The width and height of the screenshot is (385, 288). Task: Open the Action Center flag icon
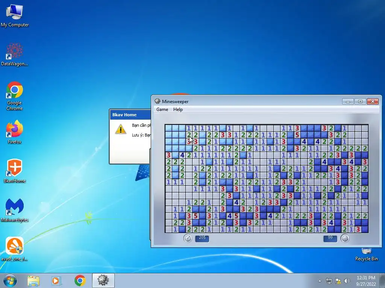[338, 281]
